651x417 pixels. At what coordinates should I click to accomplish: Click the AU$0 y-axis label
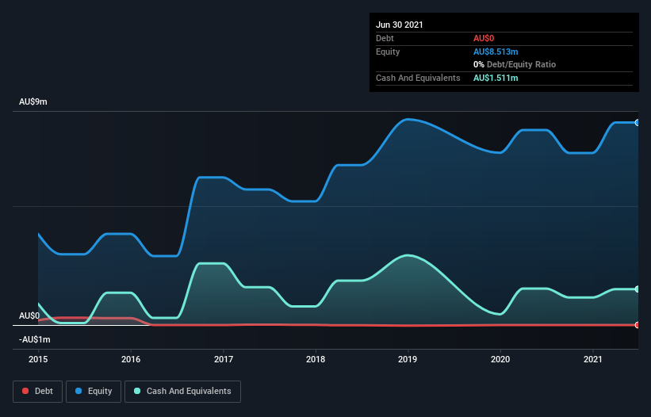(x=29, y=316)
